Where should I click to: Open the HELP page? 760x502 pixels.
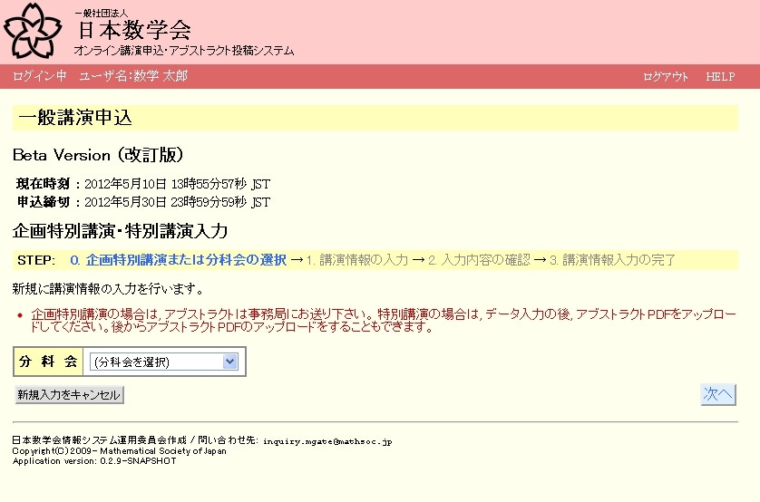tap(720, 77)
